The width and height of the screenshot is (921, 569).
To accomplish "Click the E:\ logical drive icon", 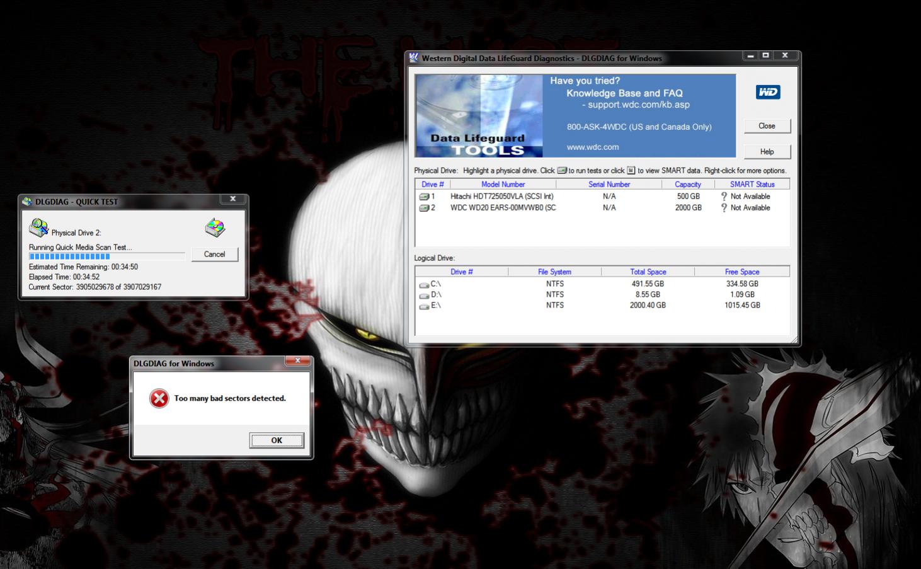I will [x=424, y=306].
